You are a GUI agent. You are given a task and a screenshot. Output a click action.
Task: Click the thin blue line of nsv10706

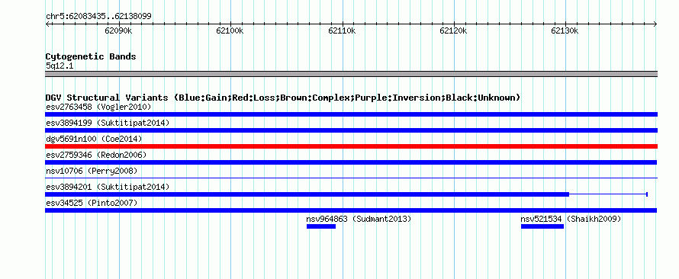351,178
